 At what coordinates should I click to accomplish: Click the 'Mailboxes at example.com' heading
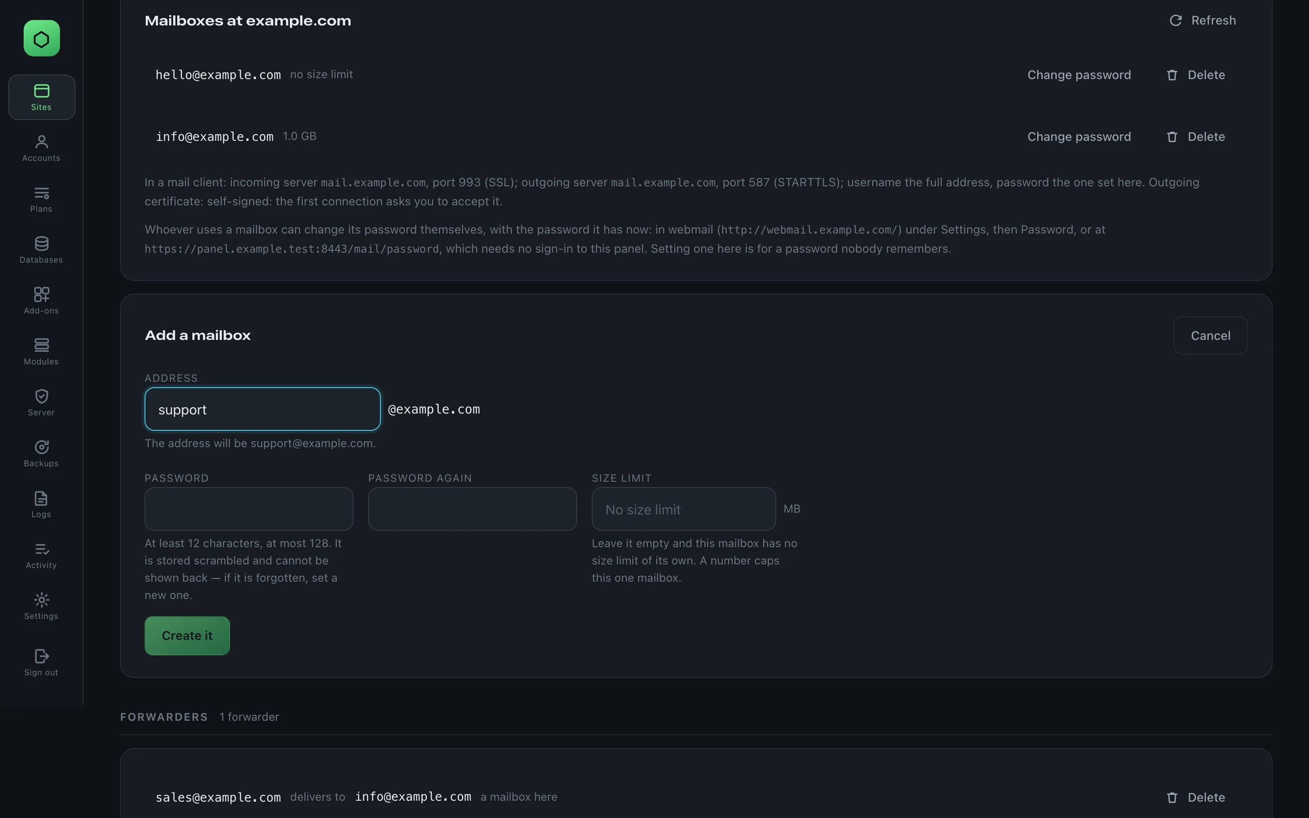click(248, 20)
